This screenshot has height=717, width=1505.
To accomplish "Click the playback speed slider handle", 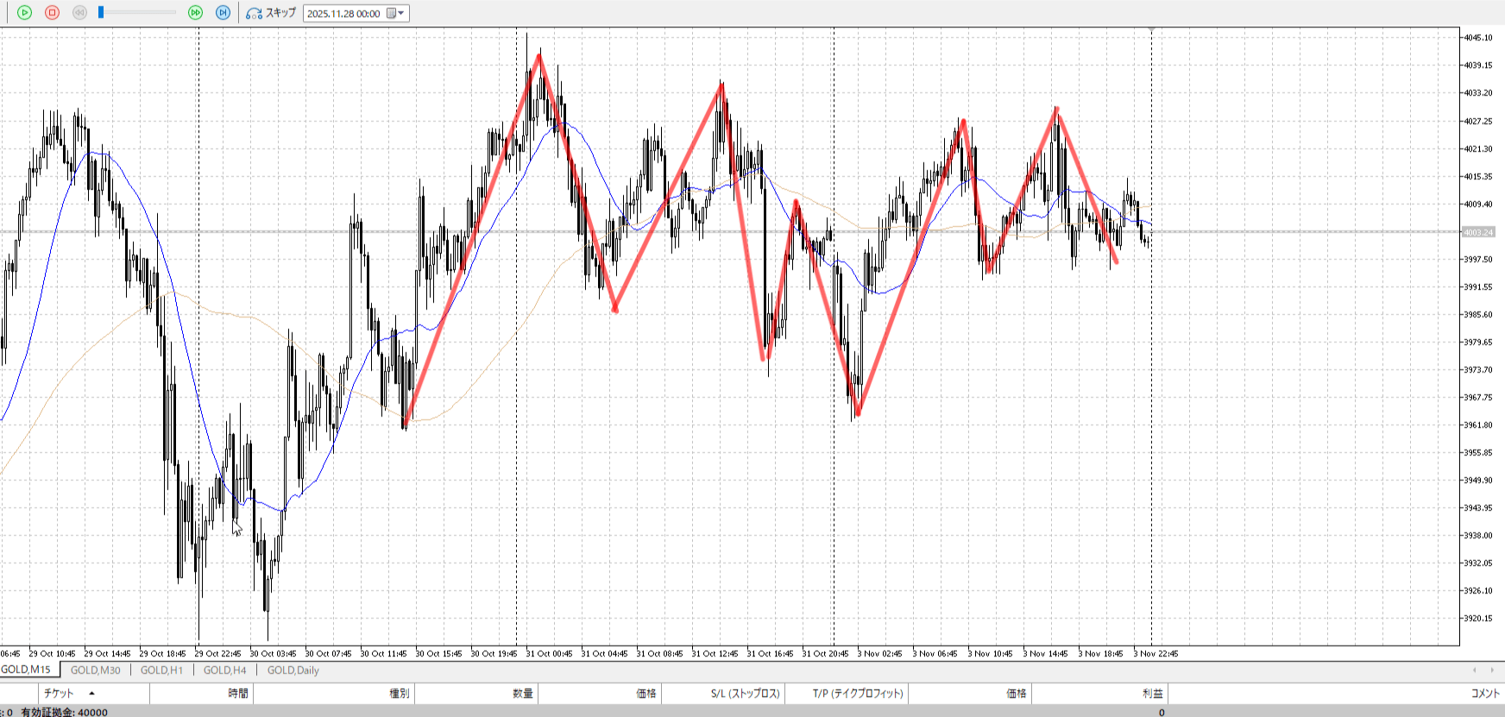I will 101,13.
